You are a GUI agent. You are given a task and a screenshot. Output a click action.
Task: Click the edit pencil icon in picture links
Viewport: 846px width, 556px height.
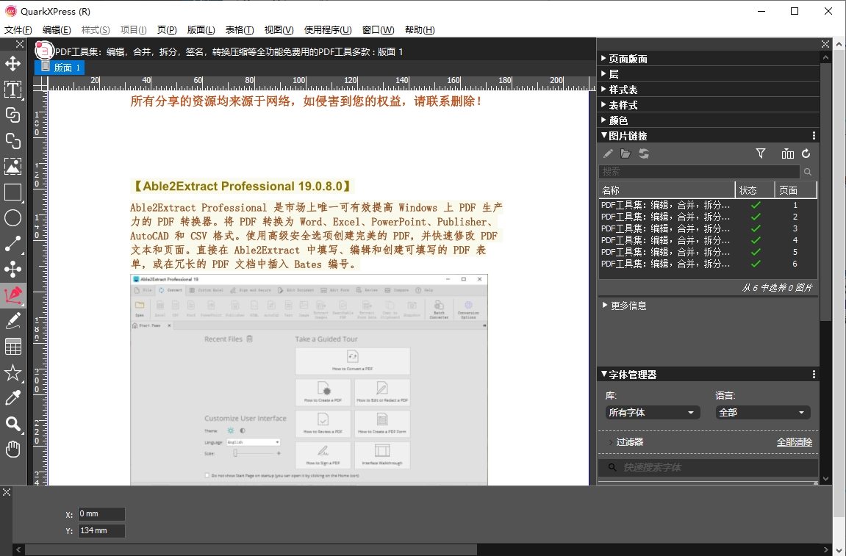point(608,154)
